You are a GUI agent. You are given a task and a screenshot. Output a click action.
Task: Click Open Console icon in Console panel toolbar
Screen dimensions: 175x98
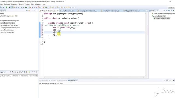[171, 80]
